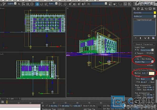This screenshot has height=110, width=157.
Task: Open Select by Name tool
Action: [x=23, y=4]
